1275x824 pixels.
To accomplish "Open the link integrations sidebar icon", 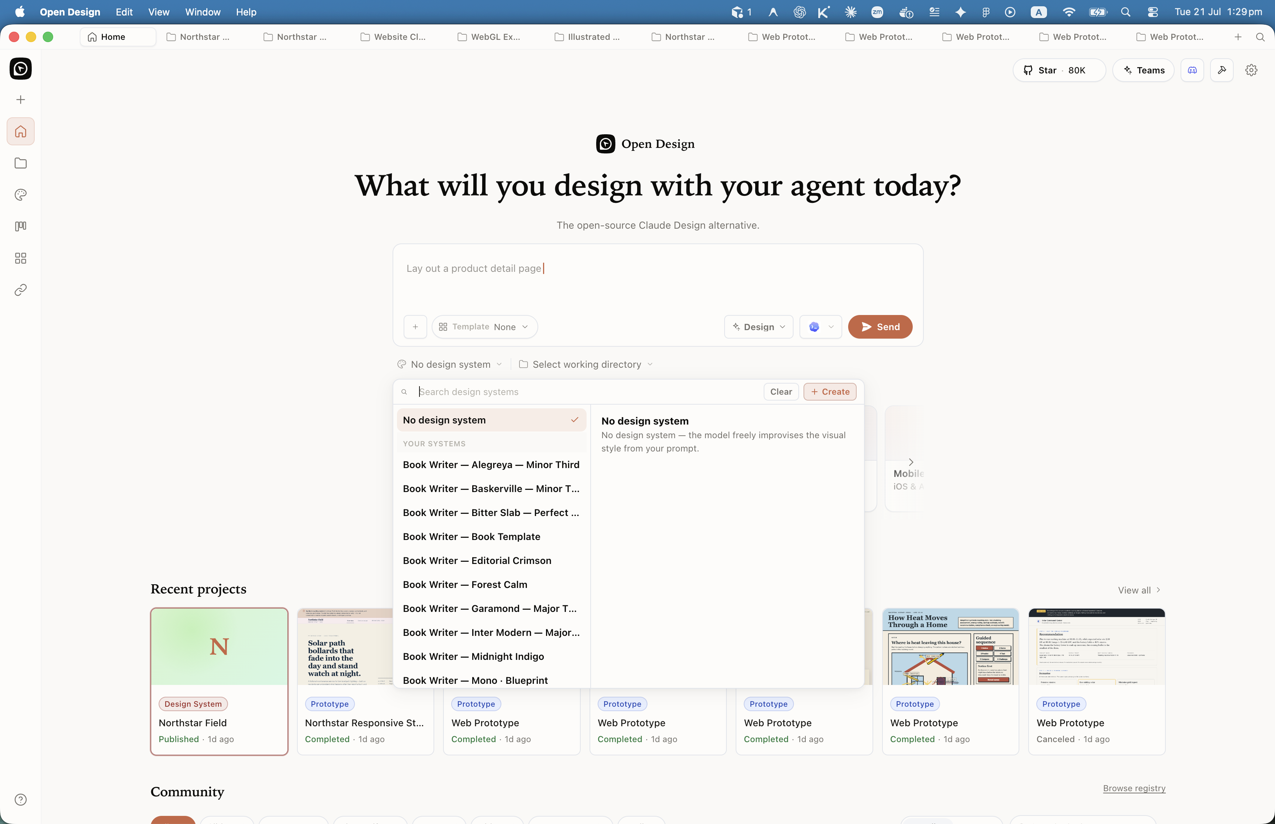I will [20, 290].
